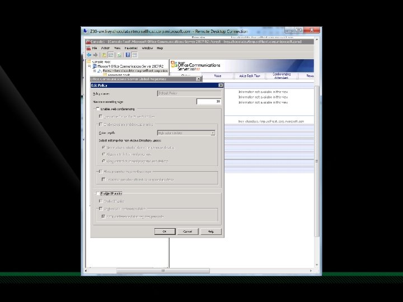The image size is (403, 302).
Task: Select the Console Root tree item
Action: [101, 62]
